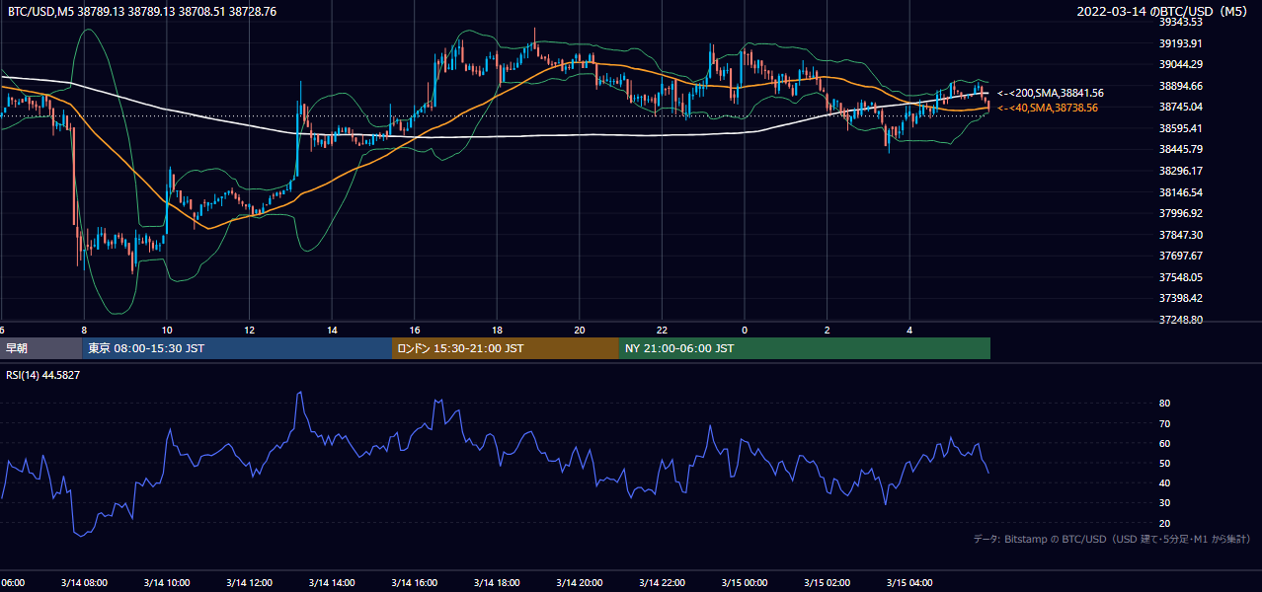
Task: Click the hour label 22 under chart
Action: click(x=662, y=331)
